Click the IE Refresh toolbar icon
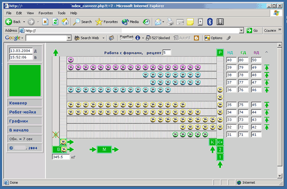 tap(55, 22)
